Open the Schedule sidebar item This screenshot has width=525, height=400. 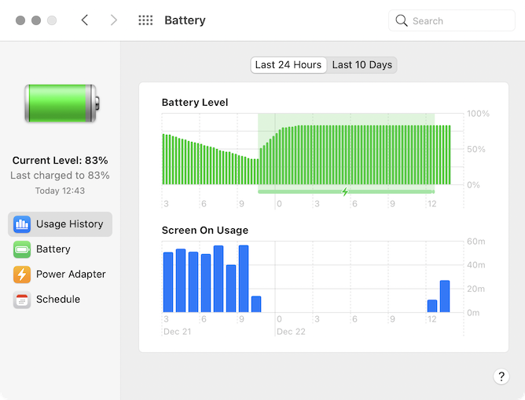point(58,300)
